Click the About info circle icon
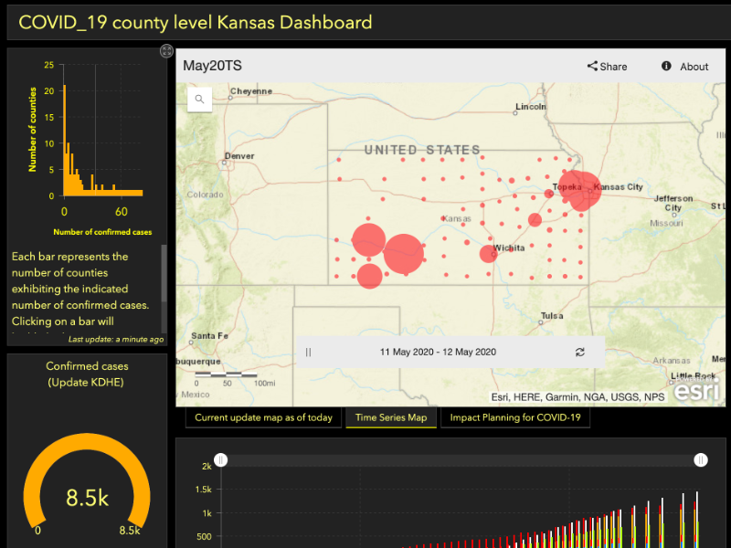Screen dimensions: 731x548 [x=666, y=66]
